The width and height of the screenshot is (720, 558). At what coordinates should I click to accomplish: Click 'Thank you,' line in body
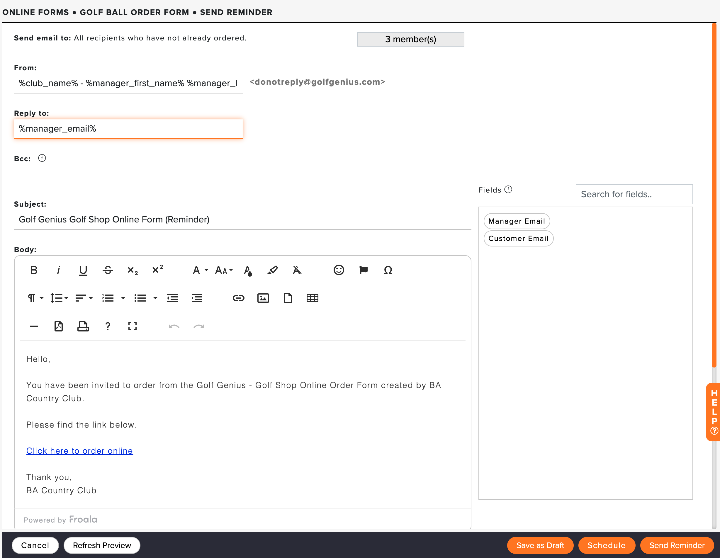pos(49,477)
